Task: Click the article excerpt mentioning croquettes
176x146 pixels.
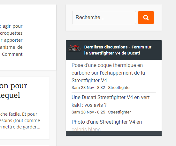Action: point(11,40)
